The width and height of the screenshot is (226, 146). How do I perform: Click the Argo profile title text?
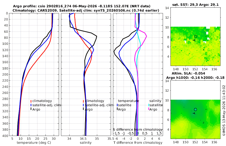tap(82, 6)
